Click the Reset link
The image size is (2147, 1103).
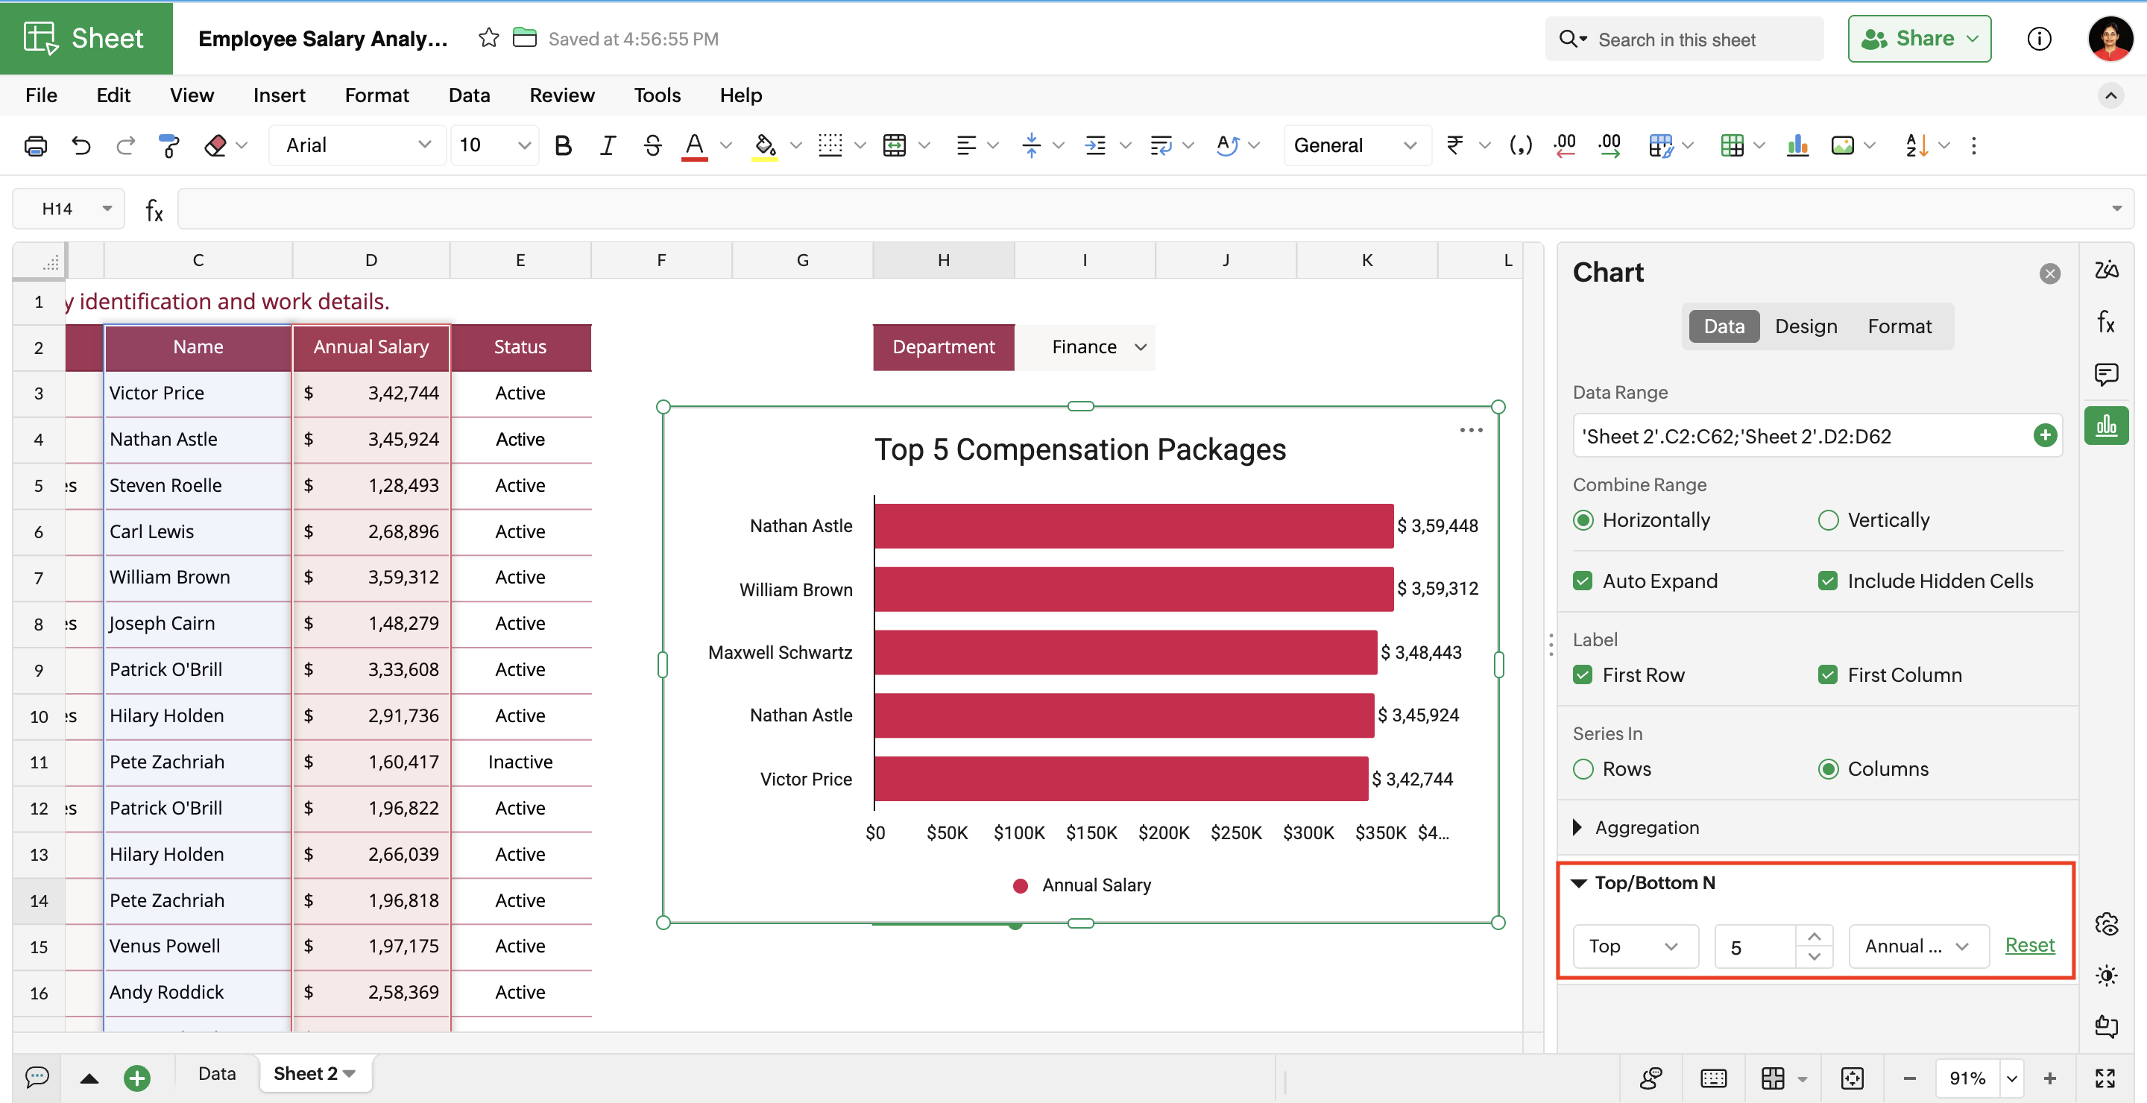(x=2028, y=945)
